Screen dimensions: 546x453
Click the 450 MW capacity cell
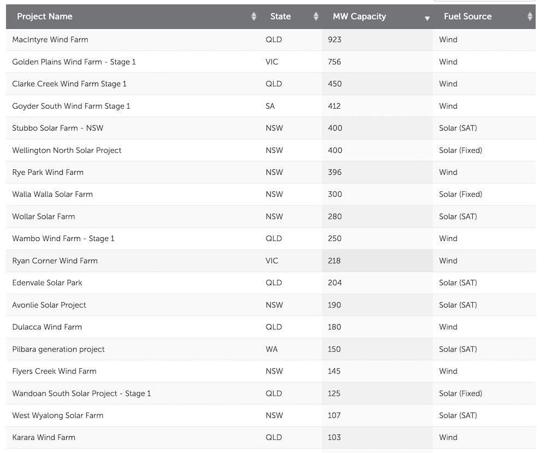pyautogui.click(x=377, y=84)
